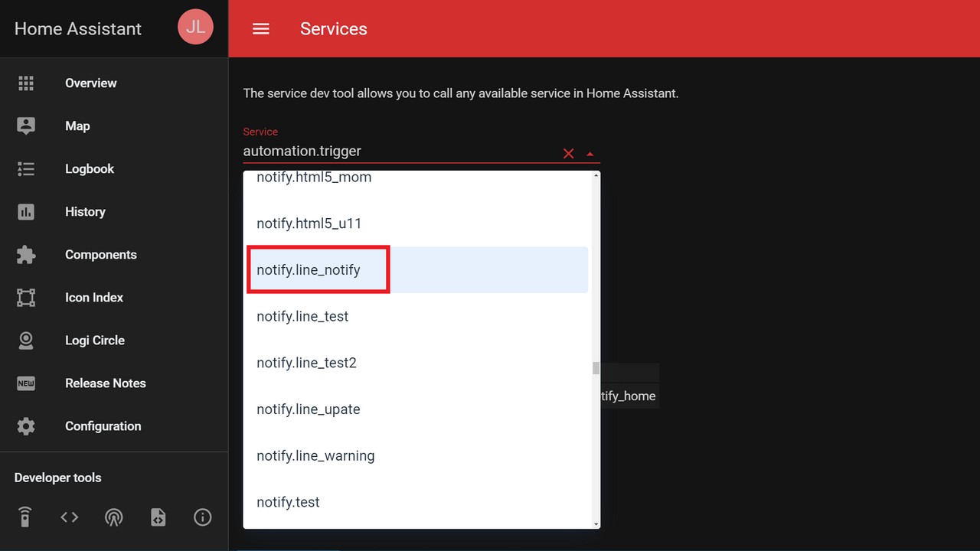Select notify.html5_mom from the list
Image resolution: width=980 pixels, height=551 pixels.
pyautogui.click(x=416, y=178)
